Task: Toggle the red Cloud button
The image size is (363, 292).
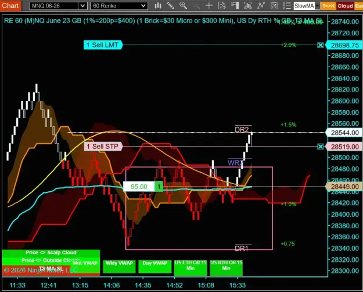Action: coord(345,6)
